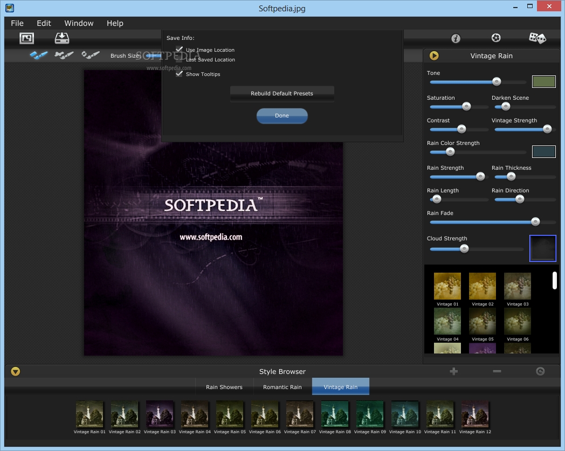This screenshot has height=451, width=565.
Task: Click the app icon in title bar
Action: point(10,8)
